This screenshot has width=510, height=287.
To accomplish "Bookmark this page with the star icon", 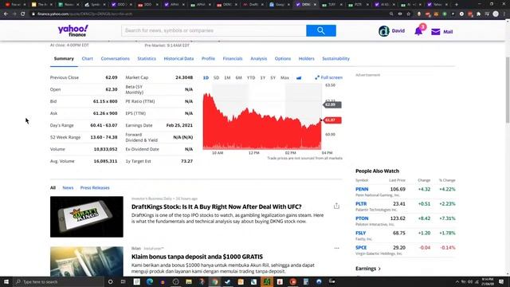I will [x=409, y=14].
